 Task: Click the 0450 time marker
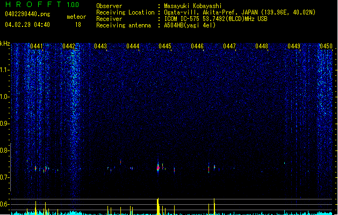coord(326,46)
